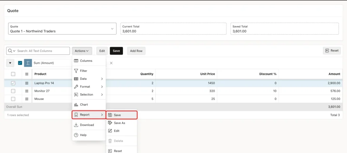Open the row menu for Mouse
The image size is (347, 153).
27,99
